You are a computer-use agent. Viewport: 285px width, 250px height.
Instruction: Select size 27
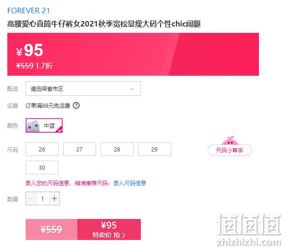tap(80, 149)
